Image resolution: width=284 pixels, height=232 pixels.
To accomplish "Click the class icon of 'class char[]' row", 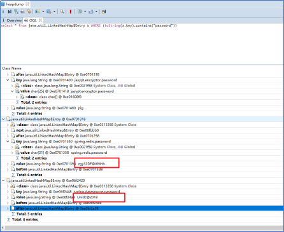I will (22, 97).
